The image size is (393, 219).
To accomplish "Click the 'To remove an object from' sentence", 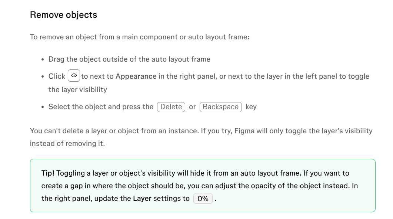I will coord(140,37).
